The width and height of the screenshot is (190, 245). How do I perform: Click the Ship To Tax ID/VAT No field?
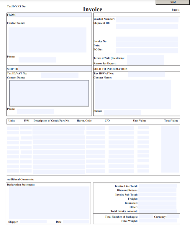tap(60, 75)
